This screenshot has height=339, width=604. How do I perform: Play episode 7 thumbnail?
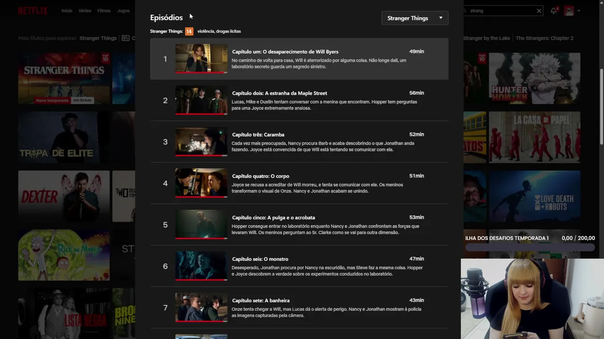tap(201, 307)
